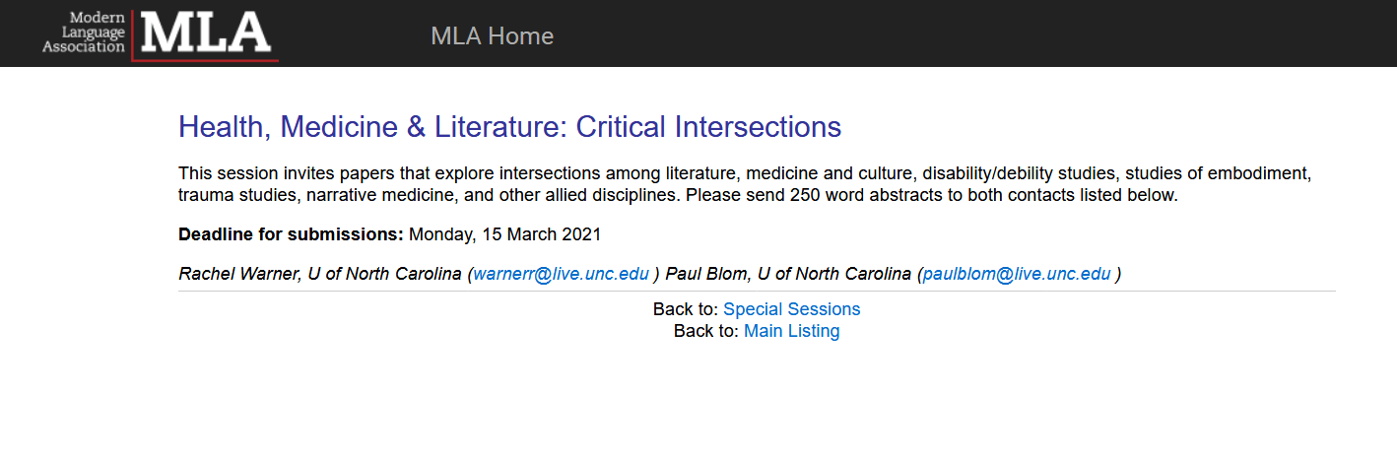Image resolution: width=1397 pixels, height=459 pixels.
Task: Click the date Monday, 15 March 2021
Action: tap(504, 234)
